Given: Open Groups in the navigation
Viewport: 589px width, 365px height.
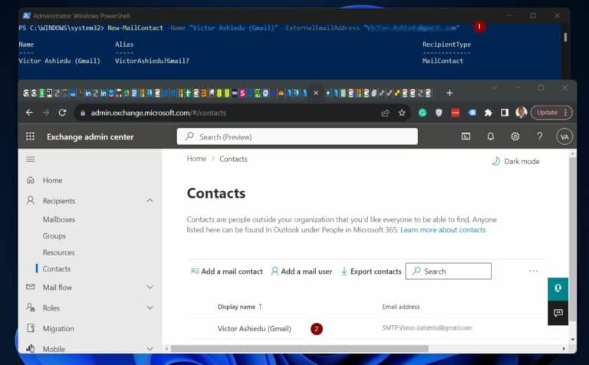Looking at the screenshot, I should [x=54, y=236].
